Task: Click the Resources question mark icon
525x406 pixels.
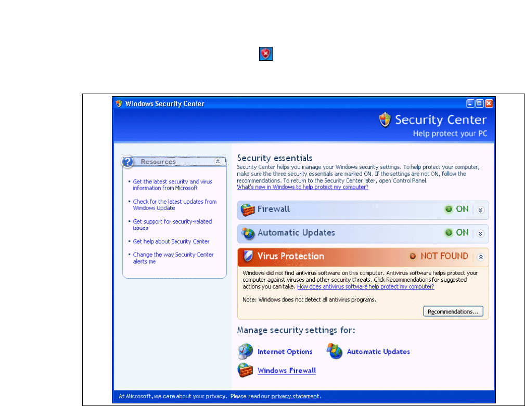Action: click(127, 162)
